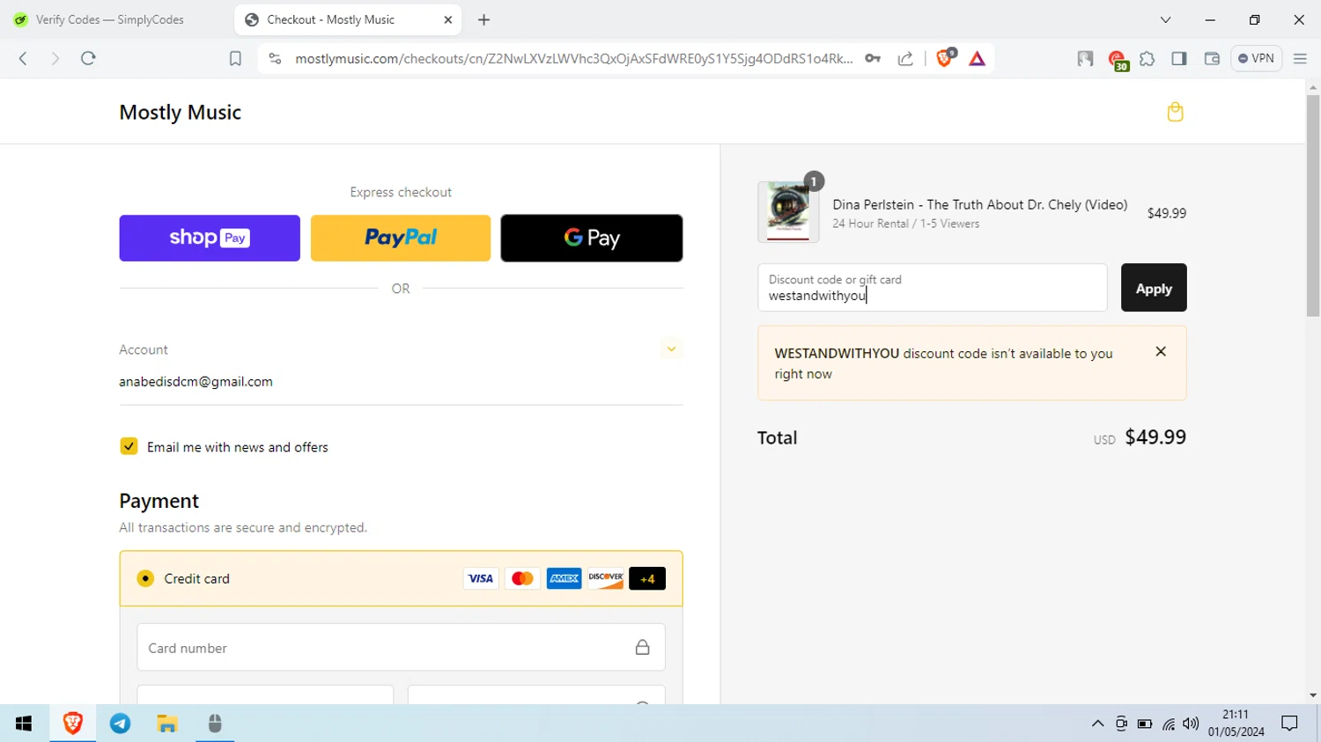
Task: Open Dina Perlstein product thumbnail
Action: point(788,211)
